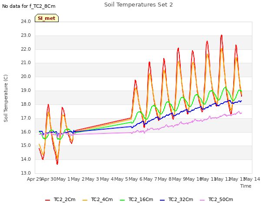The width and height of the screenshot is (278, 208).
Task: Click the 24.0 y-axis tick label
Action: coord(26,21)
